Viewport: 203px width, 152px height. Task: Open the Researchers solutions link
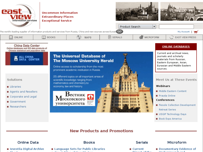coord(18,107)
